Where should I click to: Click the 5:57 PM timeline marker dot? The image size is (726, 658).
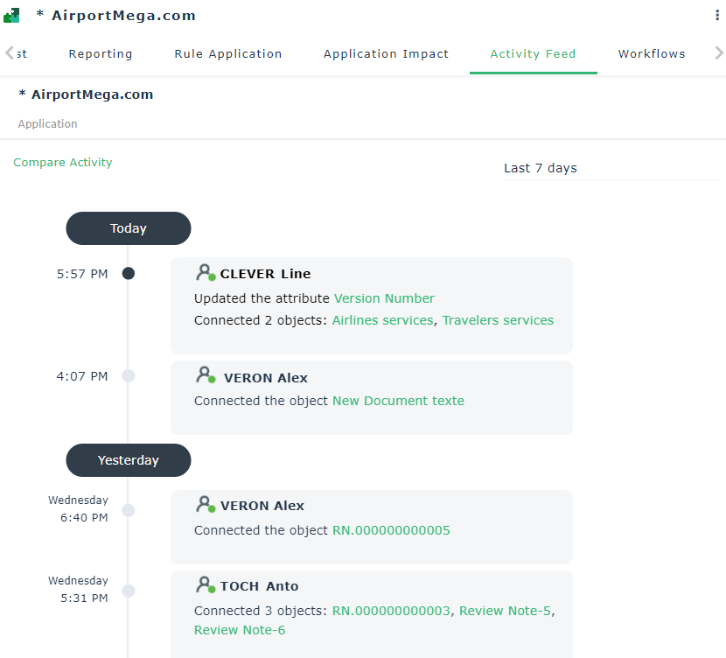(129, 274)
